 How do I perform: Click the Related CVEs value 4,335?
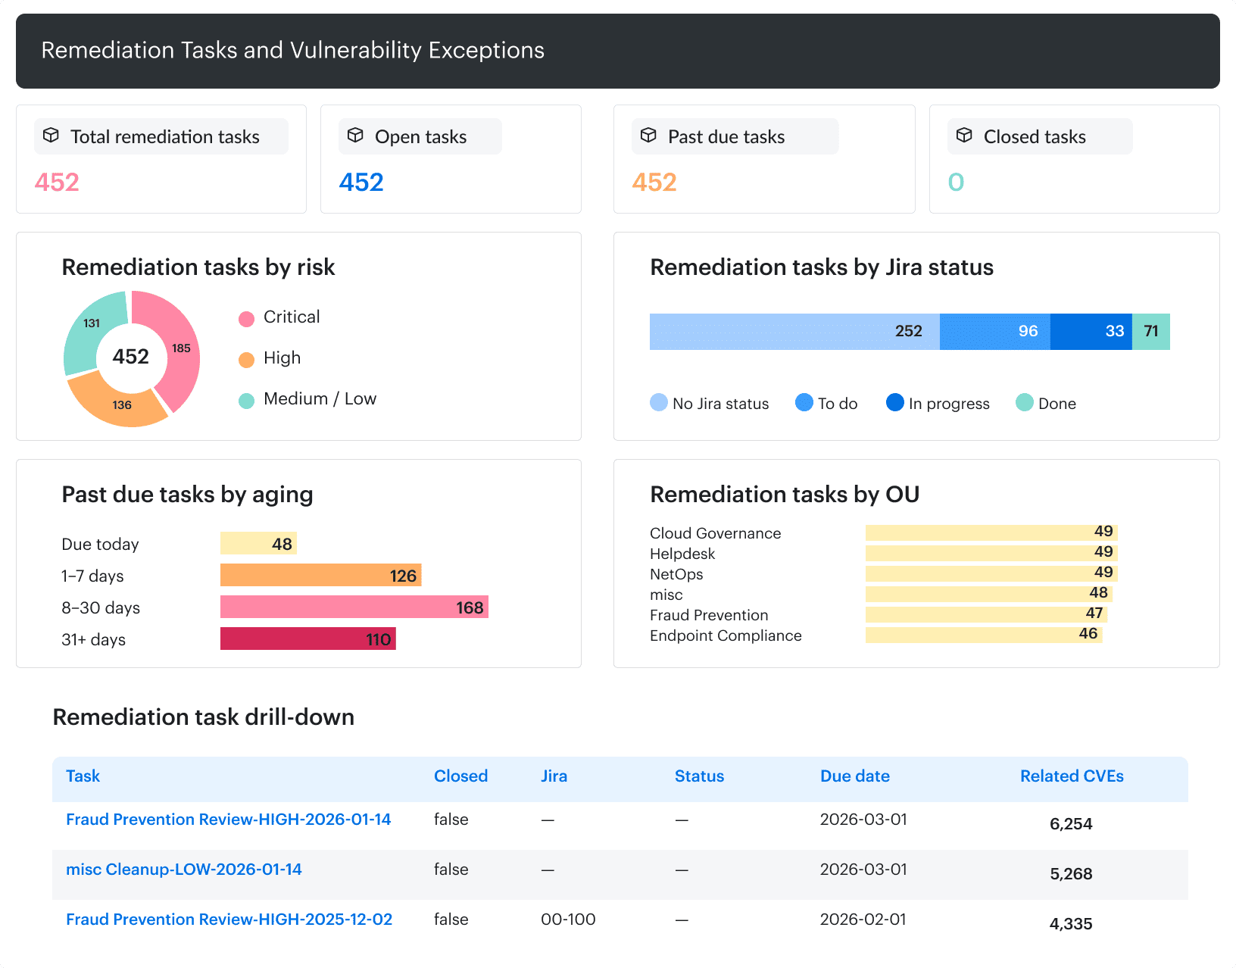pyautogui.click(x=1071, y=924)
